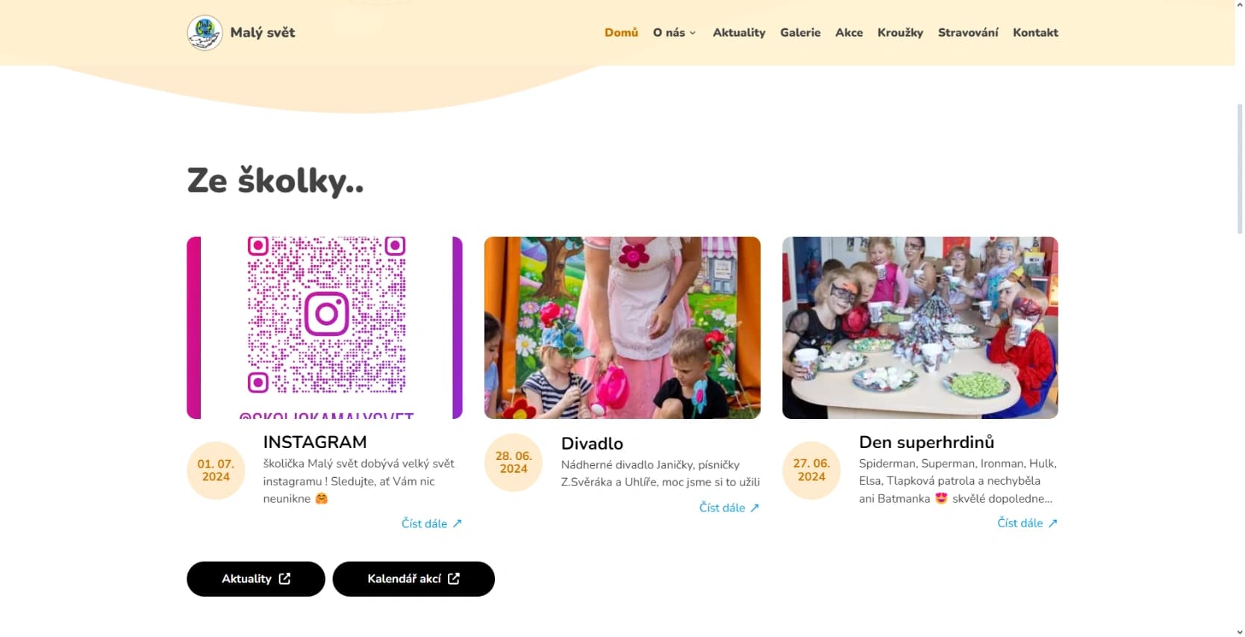1245x637 pixels.
Task: Click arrow icon beside Divadlo Číst dále
Action: (x=755, y=508)
